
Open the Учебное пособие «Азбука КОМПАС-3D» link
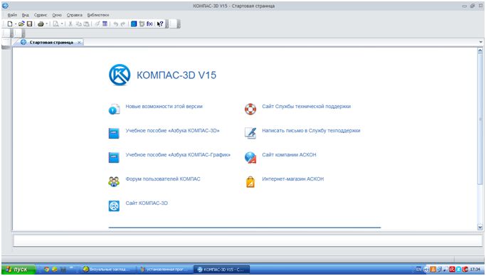(172, 130)
